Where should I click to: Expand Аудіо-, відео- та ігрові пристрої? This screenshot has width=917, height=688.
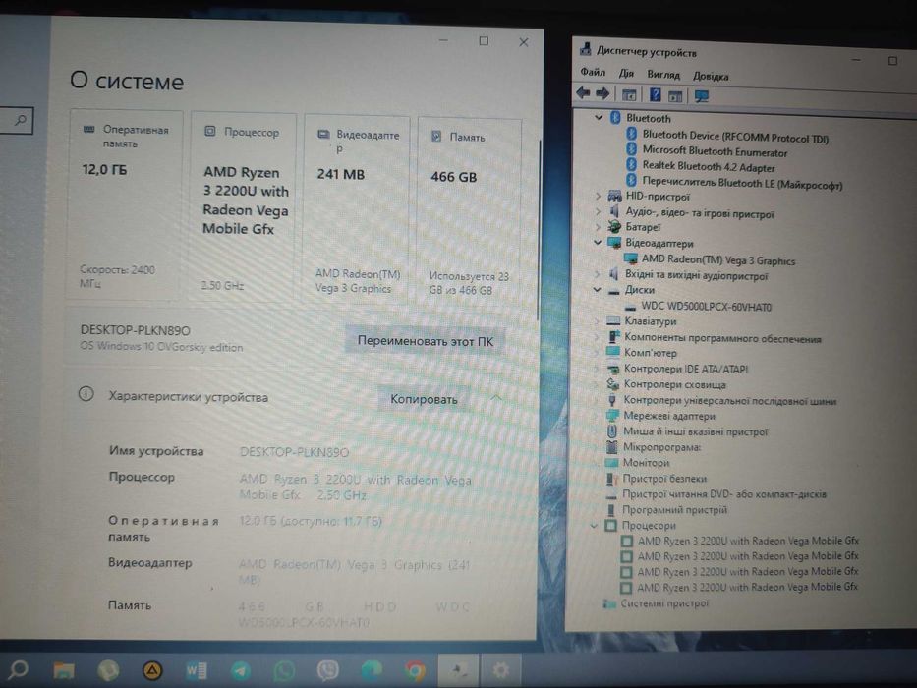(598, 211)
